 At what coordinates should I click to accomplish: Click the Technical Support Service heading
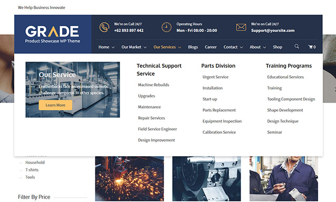click(x=159, y=70)
